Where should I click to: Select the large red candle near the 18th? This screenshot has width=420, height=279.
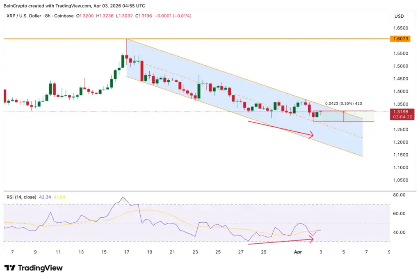(x=142, y=71)
